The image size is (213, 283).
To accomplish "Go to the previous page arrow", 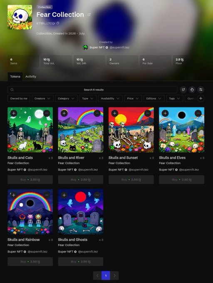I will click(97, 276).
